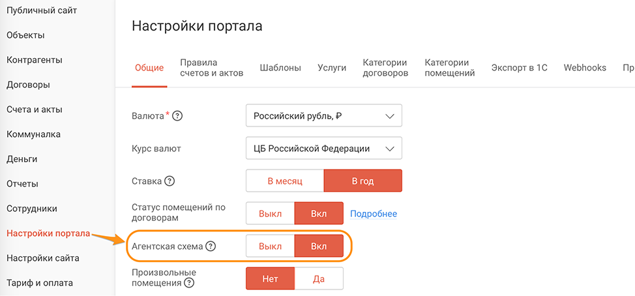Disable Статус помещений по договорам with Выкл
The image size is (635, 296).
tap(270, 213)
